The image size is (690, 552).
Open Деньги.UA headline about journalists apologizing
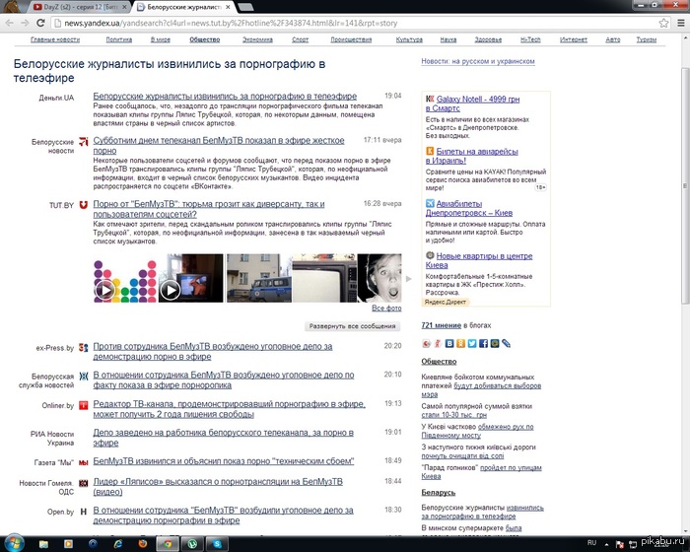point(225,96)
